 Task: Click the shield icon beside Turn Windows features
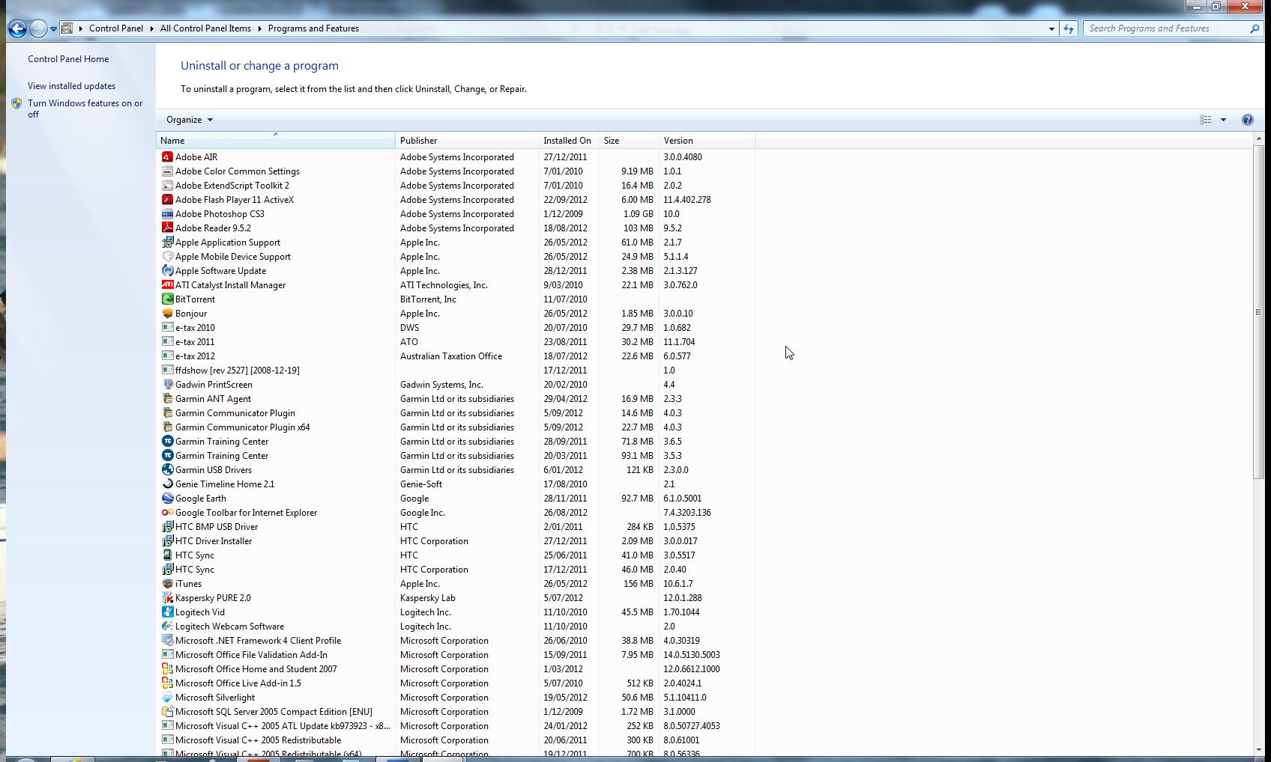[16, 104]
